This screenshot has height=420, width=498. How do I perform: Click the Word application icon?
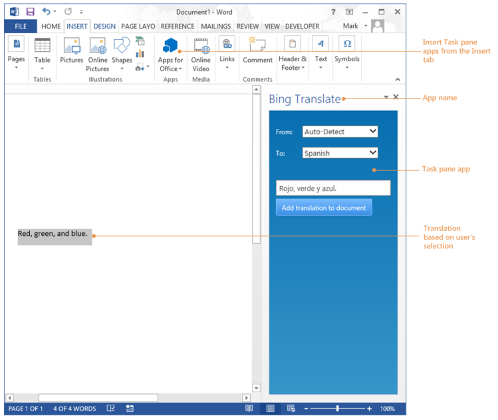click(14, 12)
